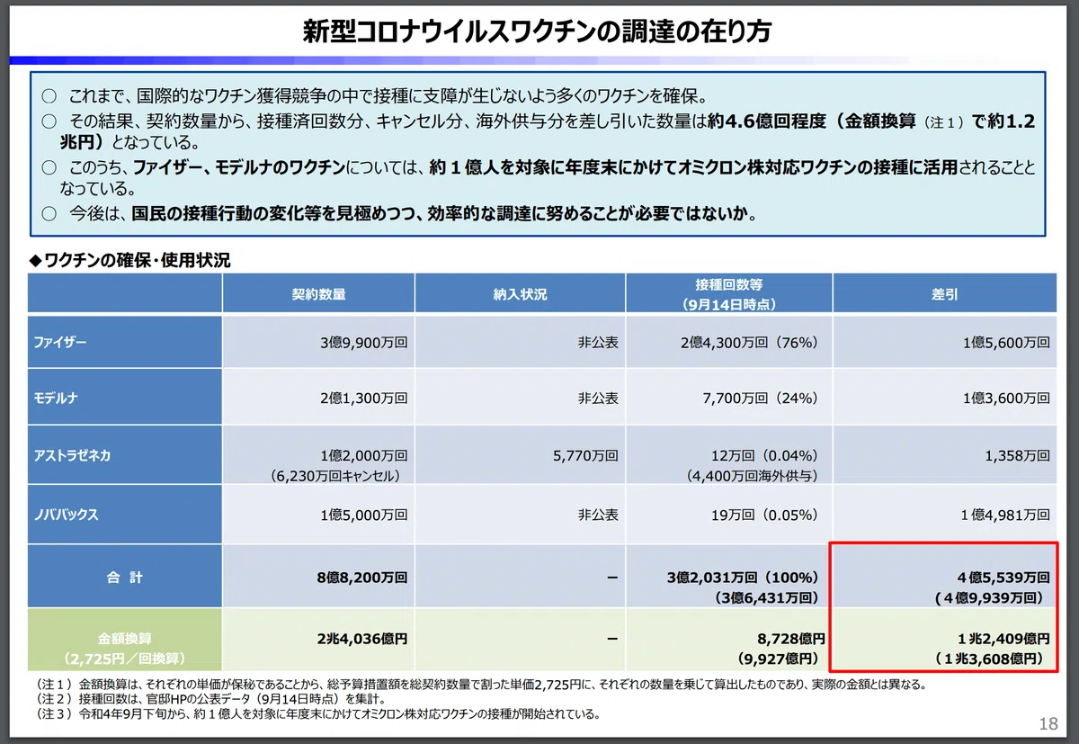Select the アストラゼネカ row label

click(x=73, y=456)
